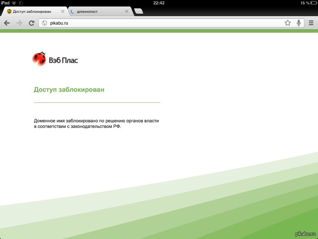
Task: Click the green "Доступ заблокирован" page heading
Action: (x=69, y=90)
